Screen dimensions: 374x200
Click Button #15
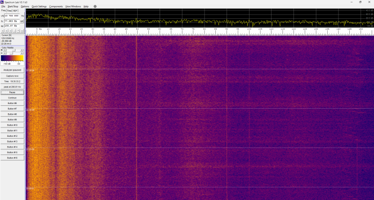[x=12, y=152]
